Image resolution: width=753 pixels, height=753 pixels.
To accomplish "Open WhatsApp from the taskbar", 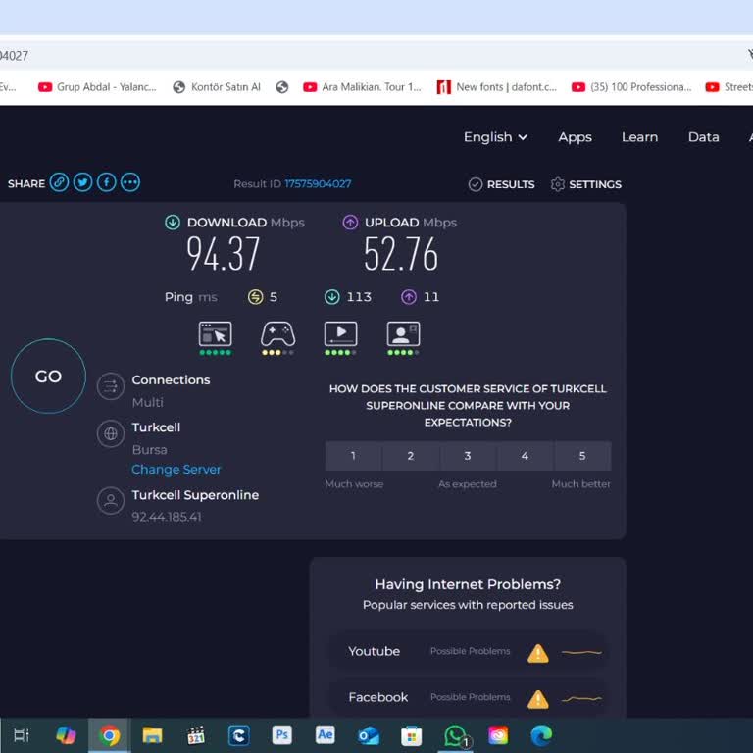I will pyautogui.click(x=456, y=735).
